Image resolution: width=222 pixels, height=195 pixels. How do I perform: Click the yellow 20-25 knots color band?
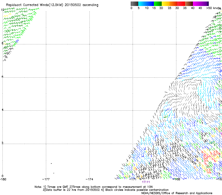pyautogui.click(x=166, y=4)
